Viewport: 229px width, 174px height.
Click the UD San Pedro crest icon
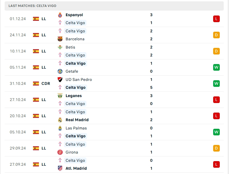click(x=60, y=80)
